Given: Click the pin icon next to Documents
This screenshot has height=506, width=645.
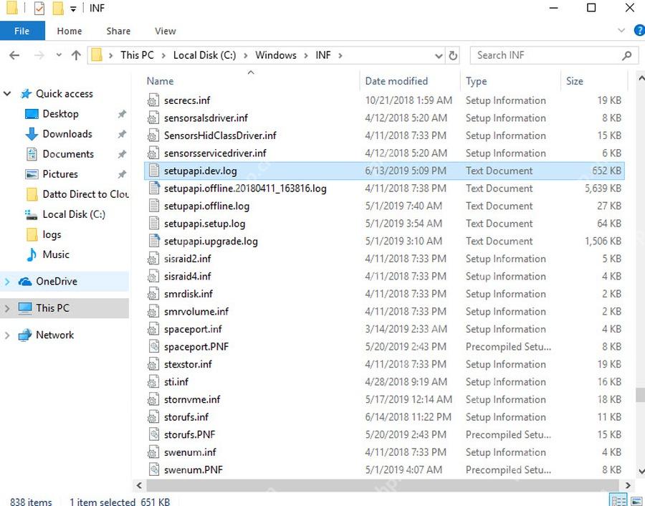Looking at the screenshot, I should (x=122, y=154).
